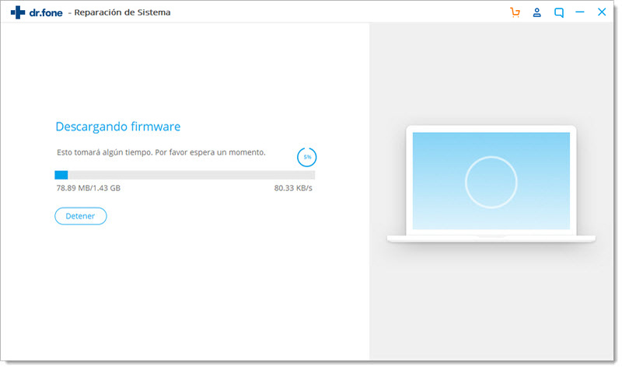Open the user account icon
The width and height of the screenshot is (622, 369).
[536, 12]
